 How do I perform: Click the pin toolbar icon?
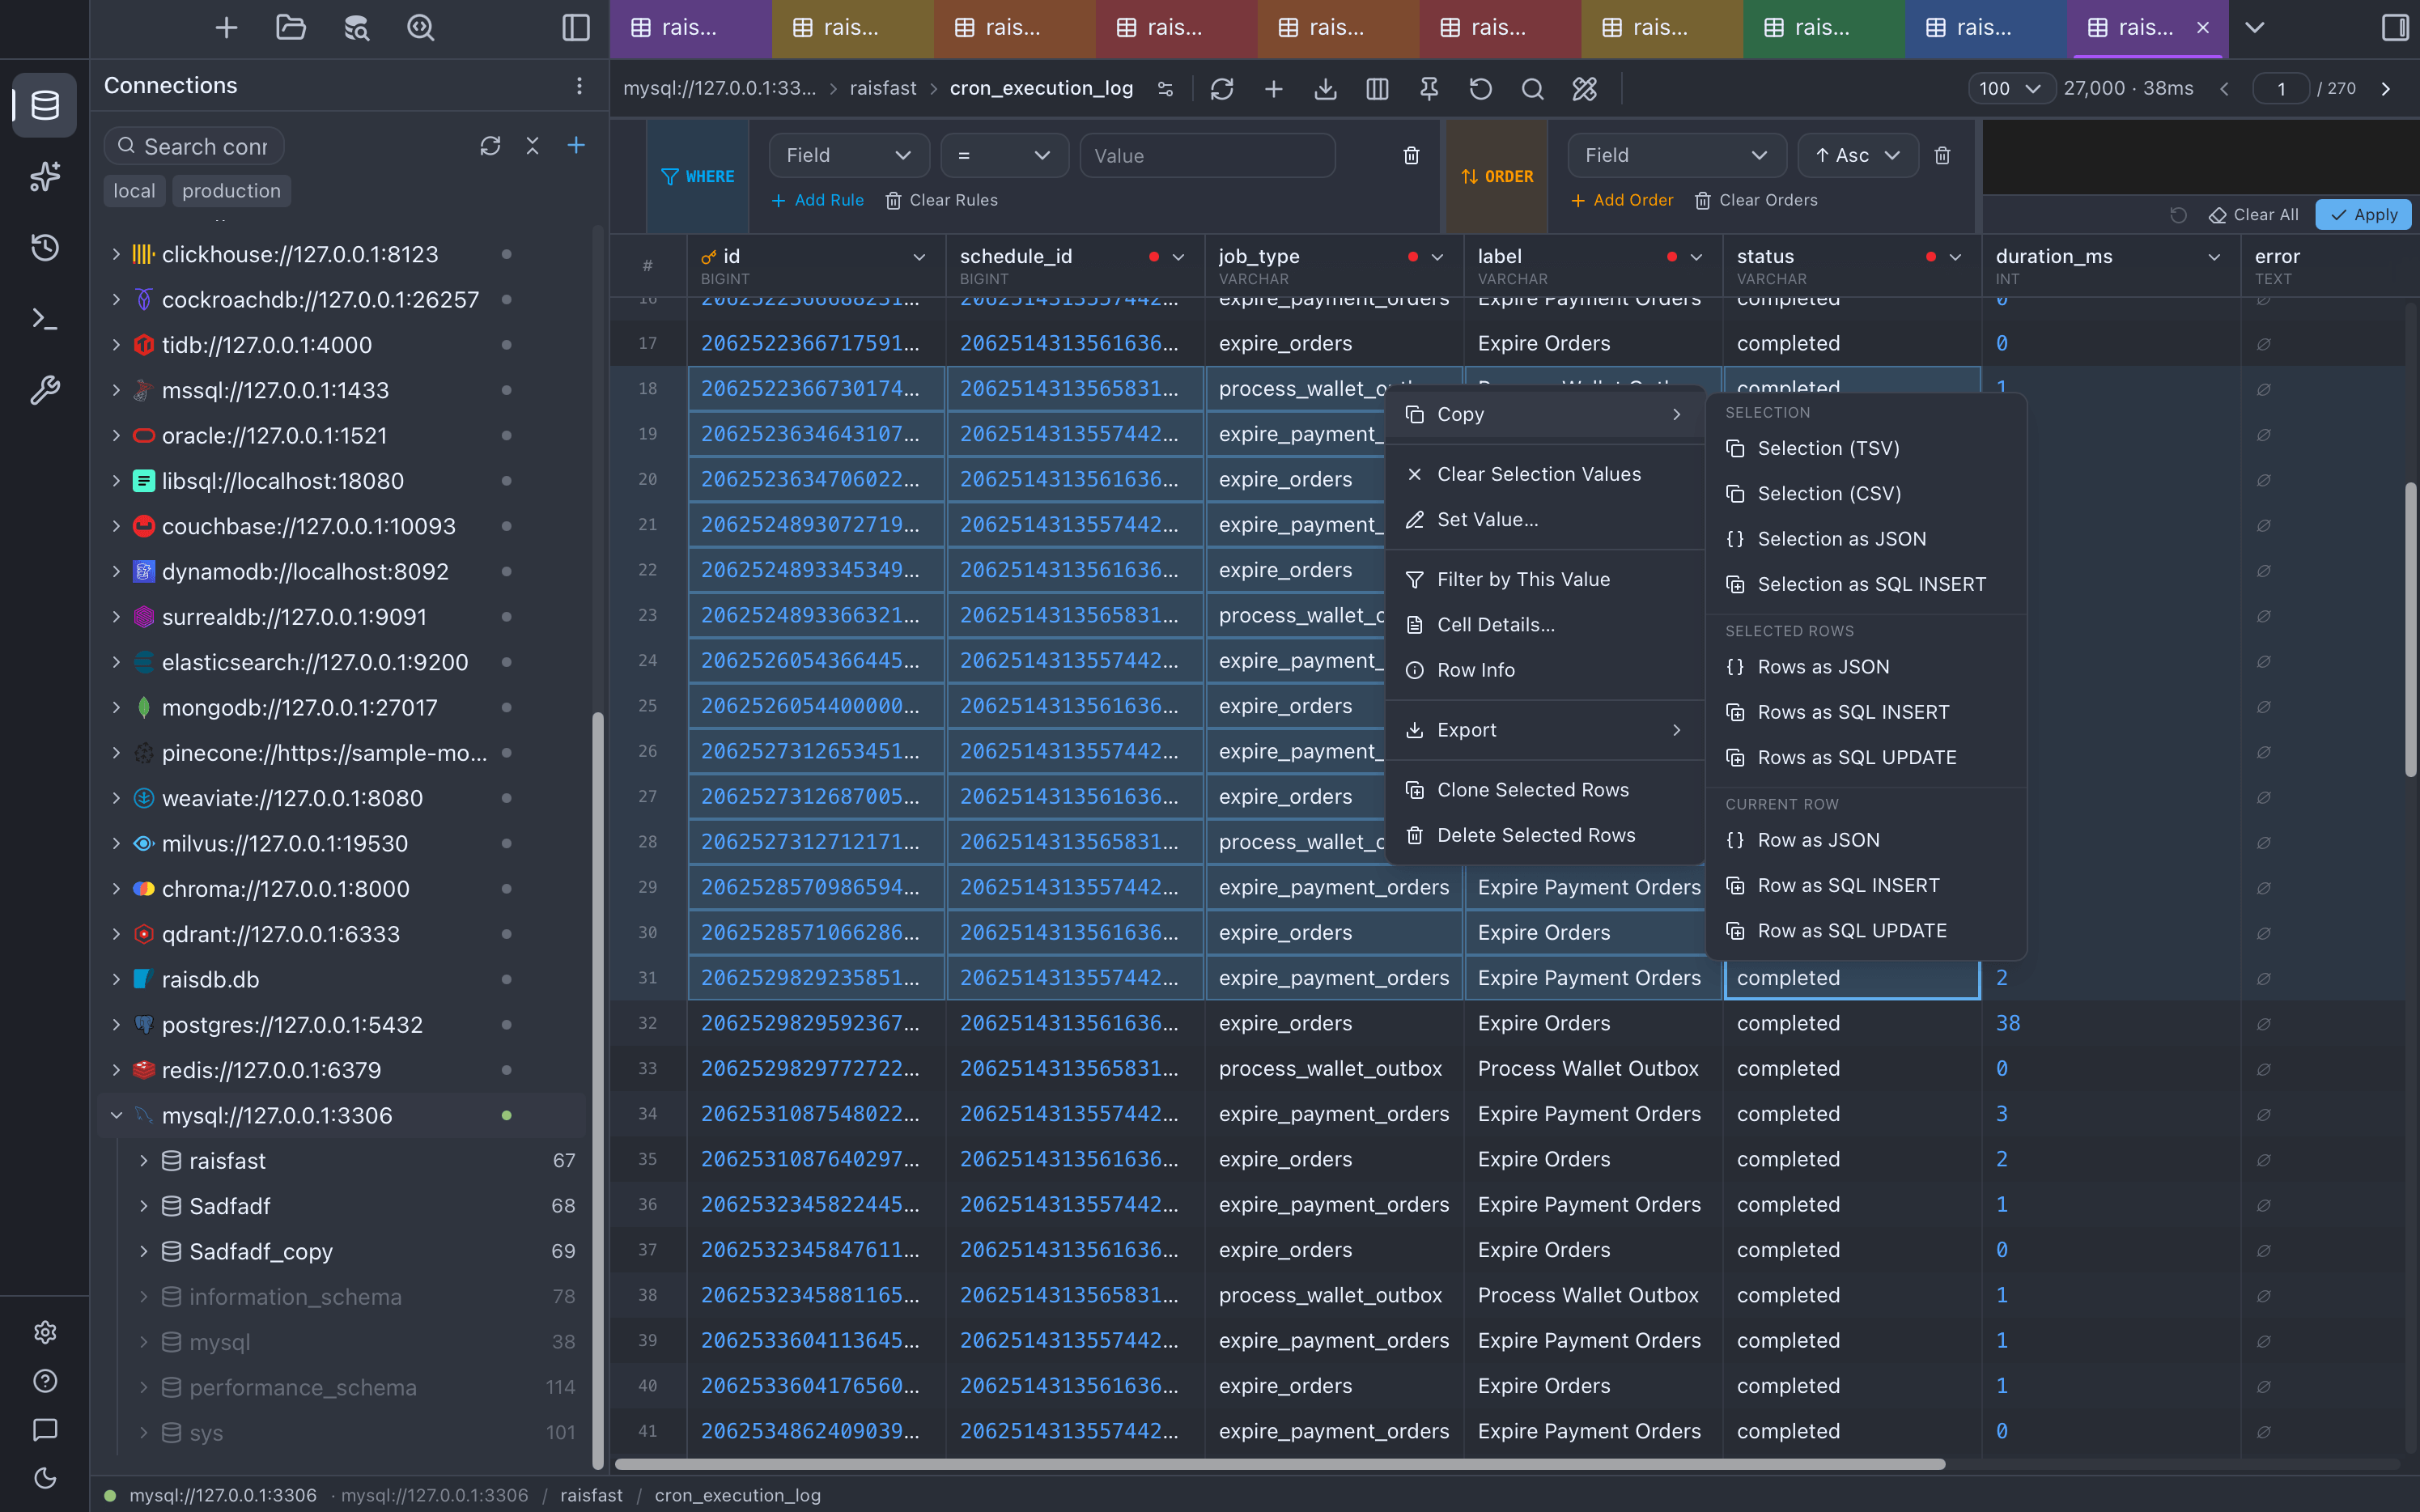pyautogui.click(x=1429, y=89)
